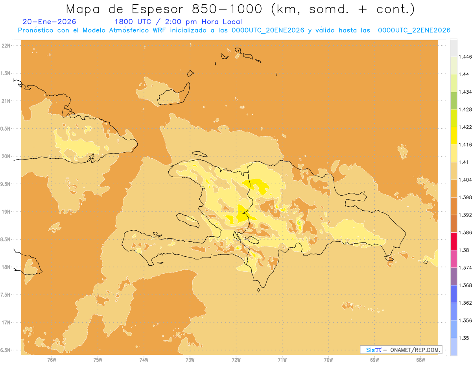Click the legend value '1.44'
This screenshot has width=472, height=365.
pyautogui.click(x=464, y=74)
